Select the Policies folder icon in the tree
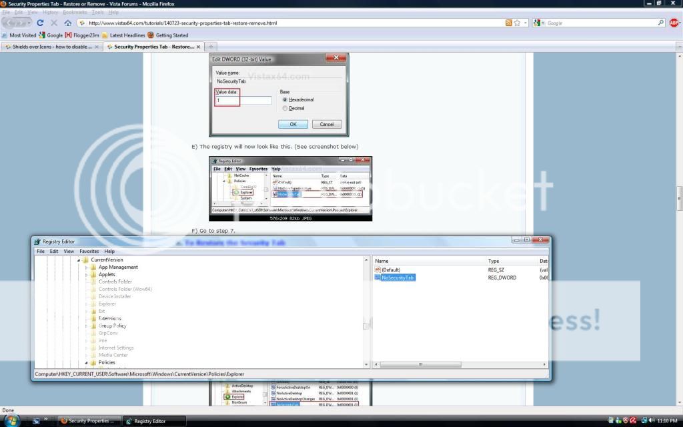This screenshot has width=683, height=427. [93, 362]
